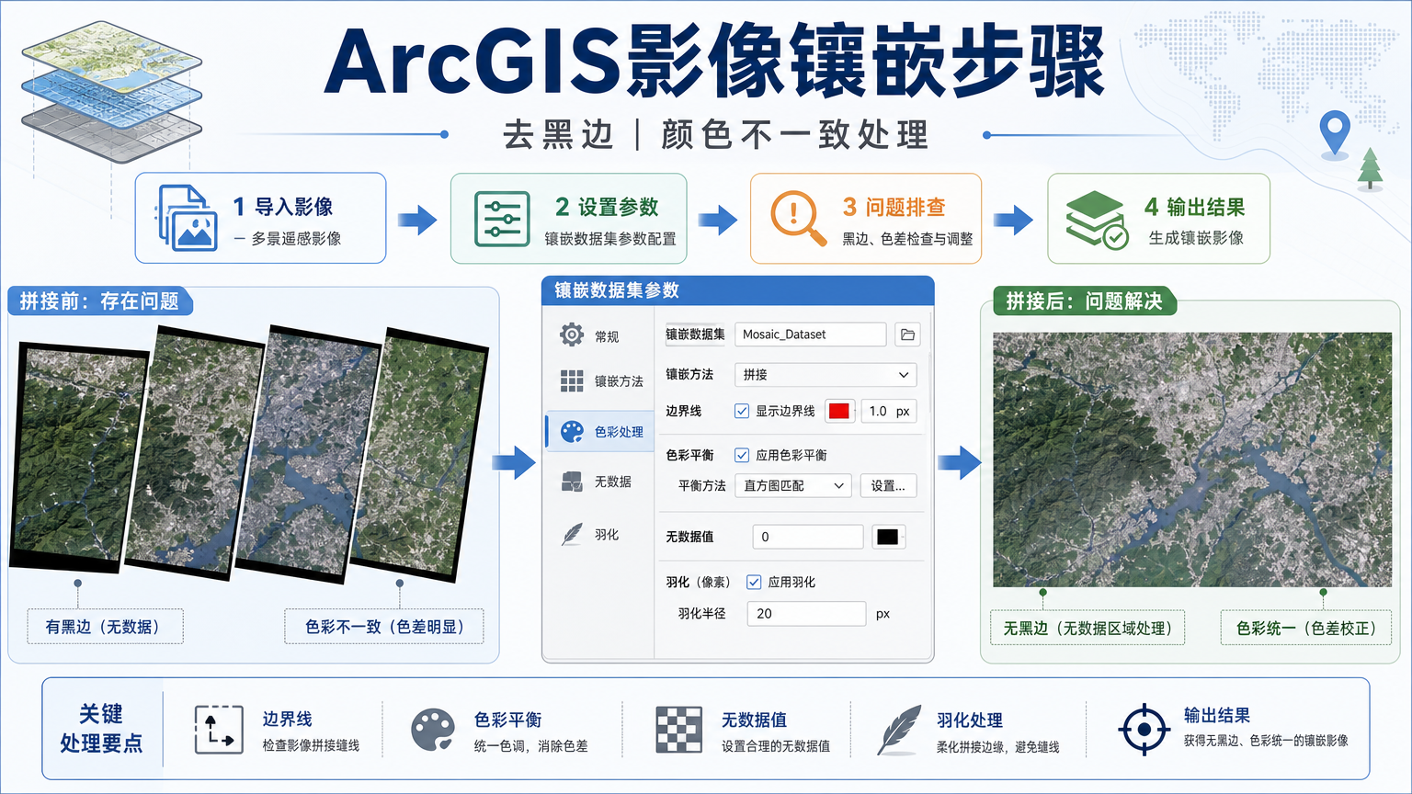Click the 边界线 dashed-box arrow icon
Screen dimensions: 1412x794
[x=219, y=730]
